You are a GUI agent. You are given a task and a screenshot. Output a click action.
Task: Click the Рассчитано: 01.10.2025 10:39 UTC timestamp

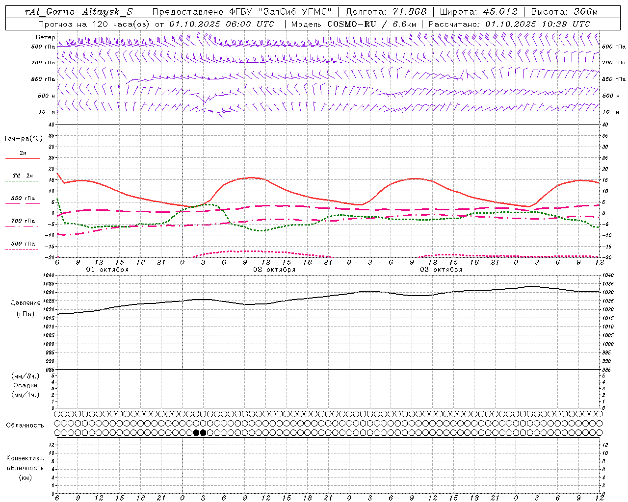(509, 24)
